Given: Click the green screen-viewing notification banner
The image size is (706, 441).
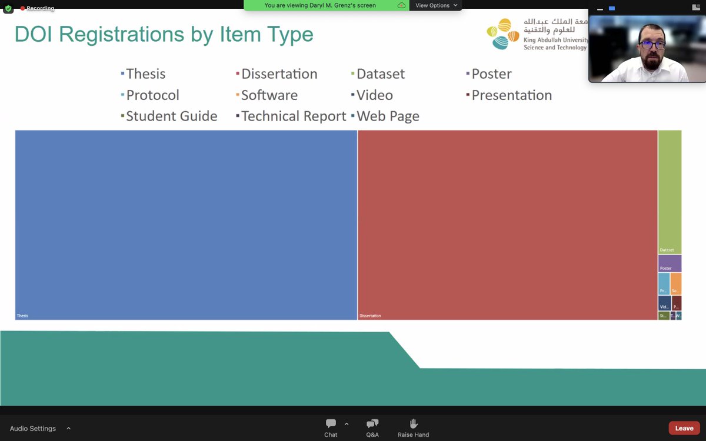Looking at the screenshot, I should [x=327, y=5].
